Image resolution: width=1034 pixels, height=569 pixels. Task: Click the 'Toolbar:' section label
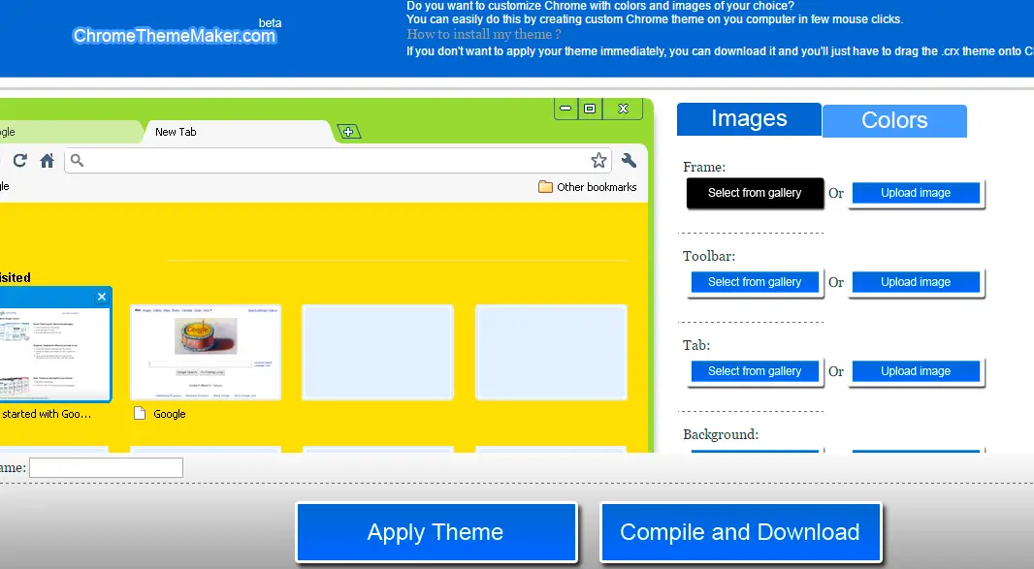(709, 256)
